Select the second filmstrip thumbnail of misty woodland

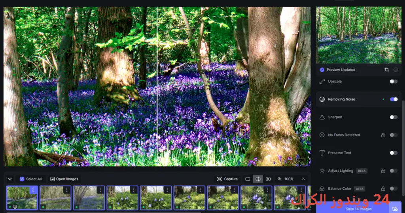pyautogui.click(x=55, y=198)
